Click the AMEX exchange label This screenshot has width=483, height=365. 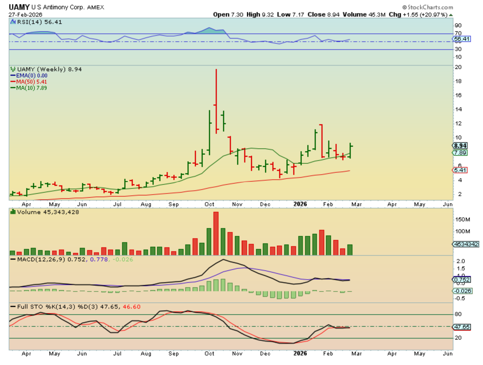pos(96,7)
